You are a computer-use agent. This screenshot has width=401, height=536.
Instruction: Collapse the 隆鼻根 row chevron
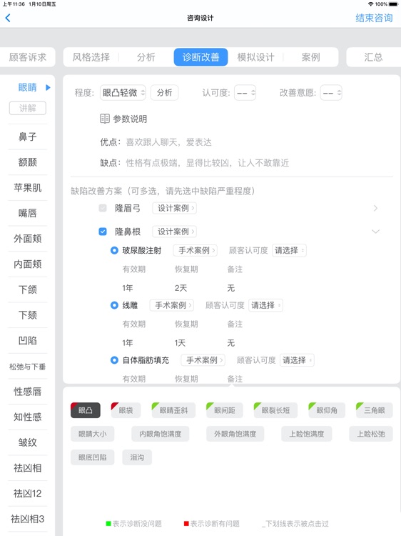pos(375,232)
